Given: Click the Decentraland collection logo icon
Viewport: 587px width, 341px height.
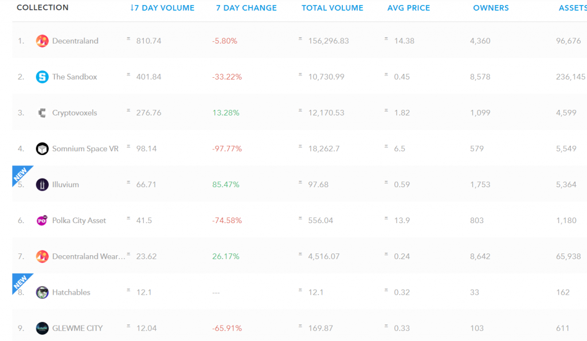Looking at the screenshot, I should click(x=42, y=41).
